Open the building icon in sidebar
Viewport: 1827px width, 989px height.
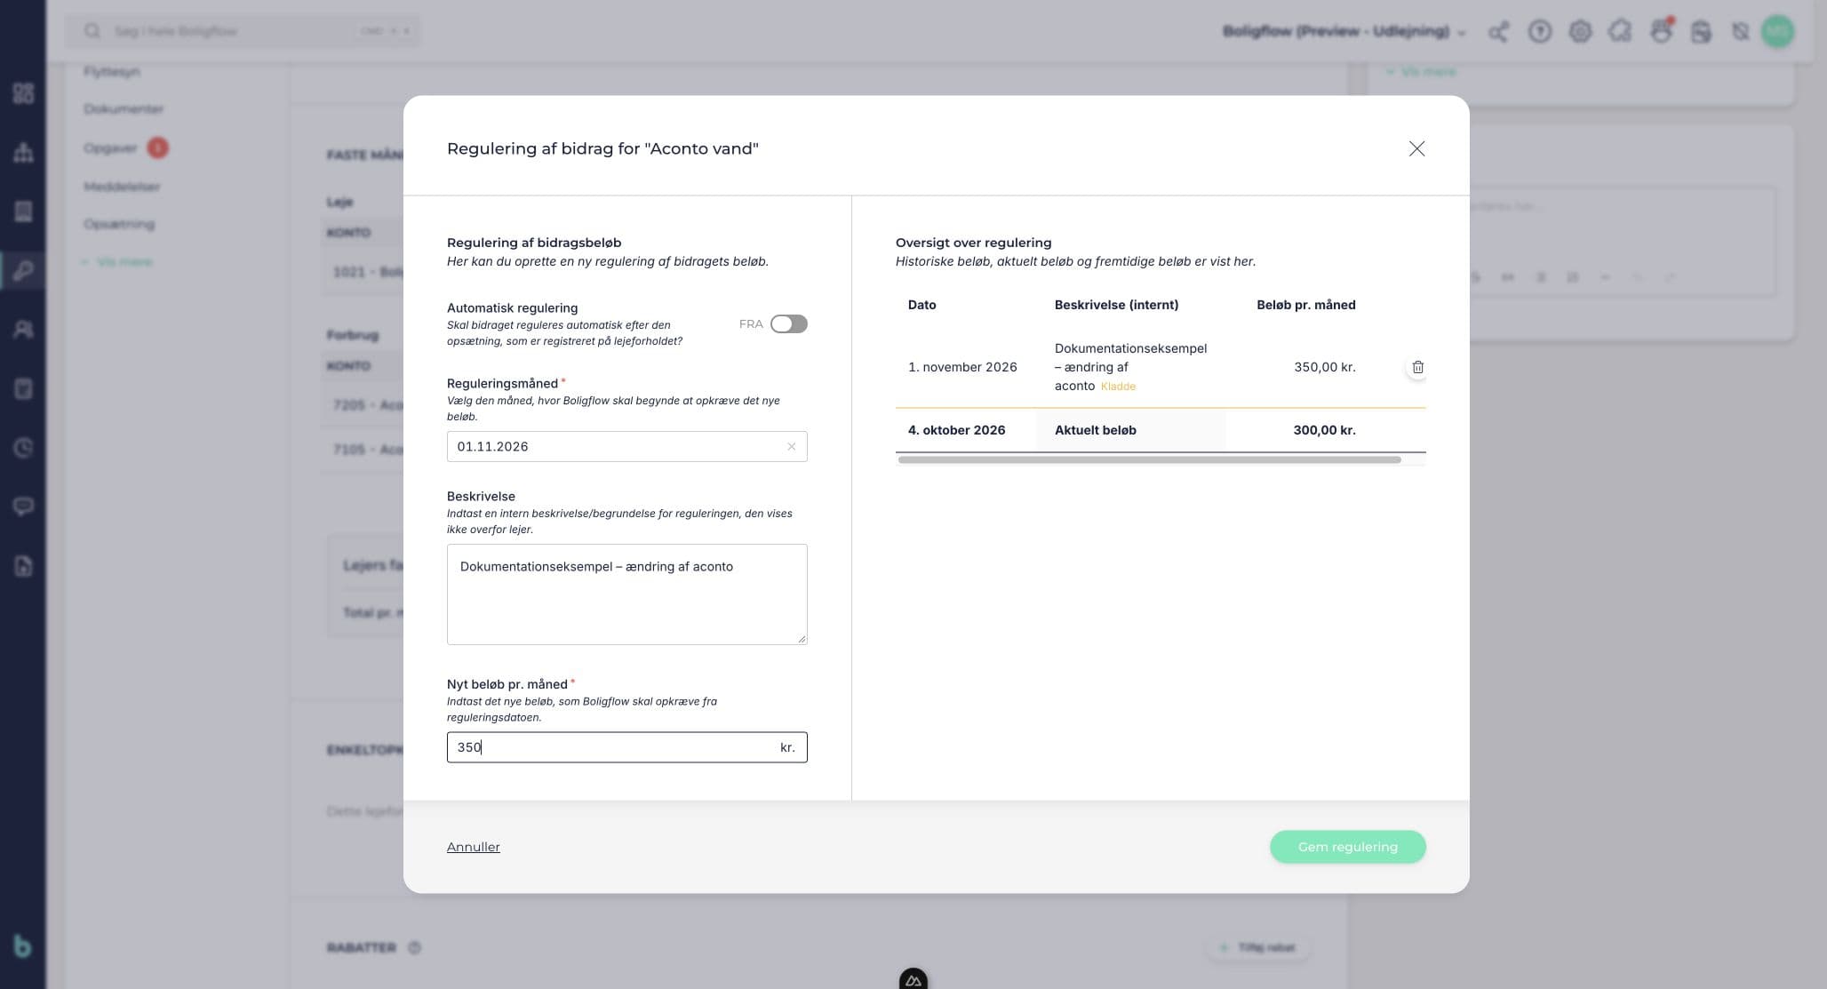click(23, 211)
